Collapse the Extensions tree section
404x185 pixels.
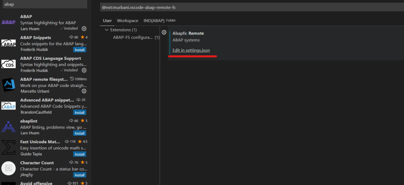click(x=107, y=30)
